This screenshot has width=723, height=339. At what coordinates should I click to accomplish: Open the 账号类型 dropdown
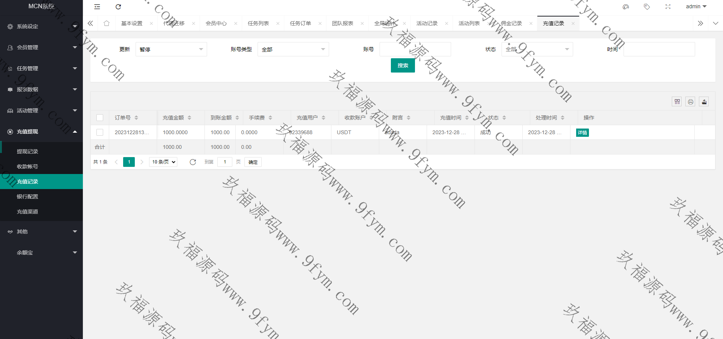coord(293,49)
